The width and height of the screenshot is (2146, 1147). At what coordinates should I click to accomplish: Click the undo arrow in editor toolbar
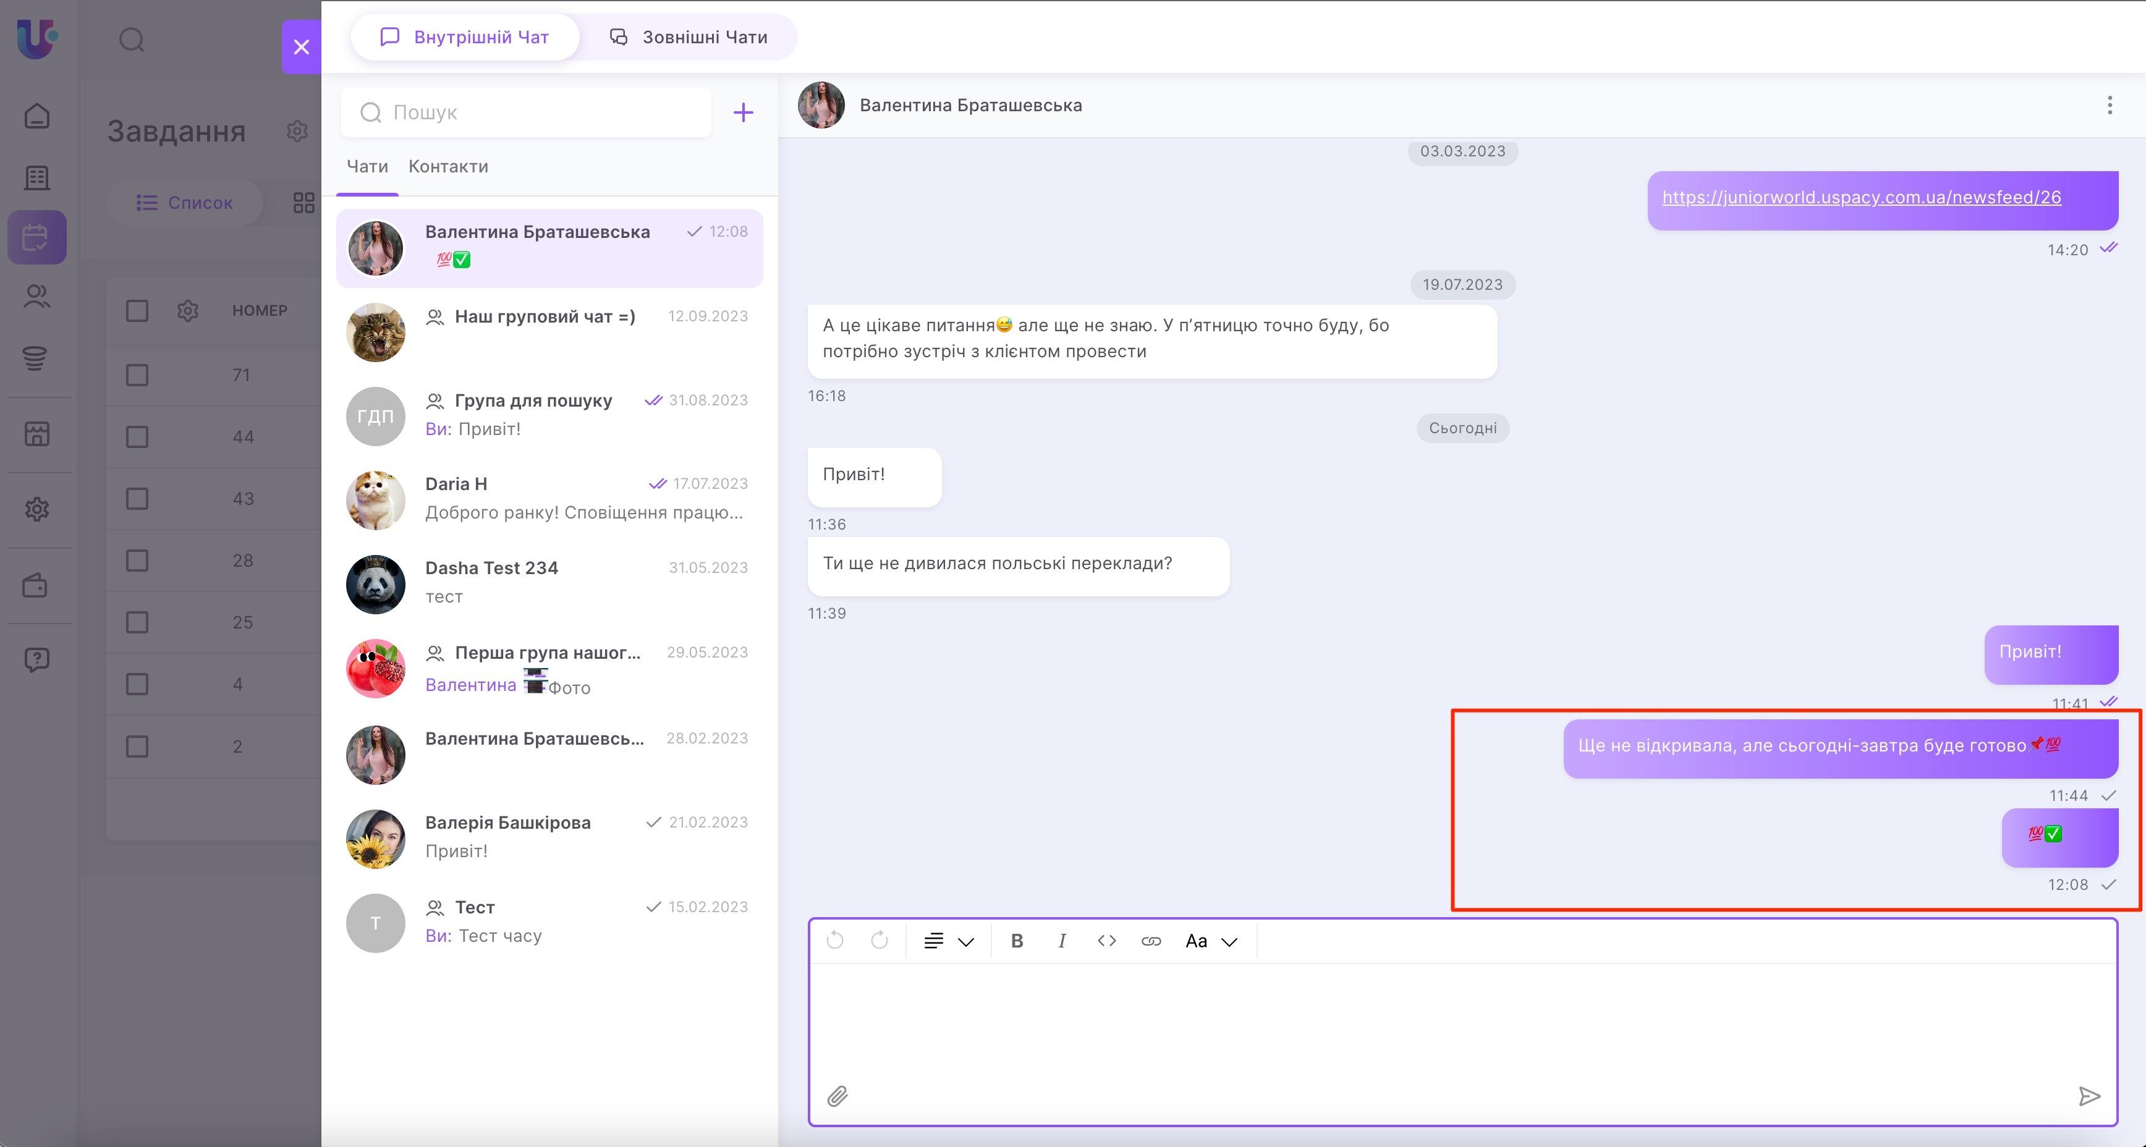coord(835,941)
